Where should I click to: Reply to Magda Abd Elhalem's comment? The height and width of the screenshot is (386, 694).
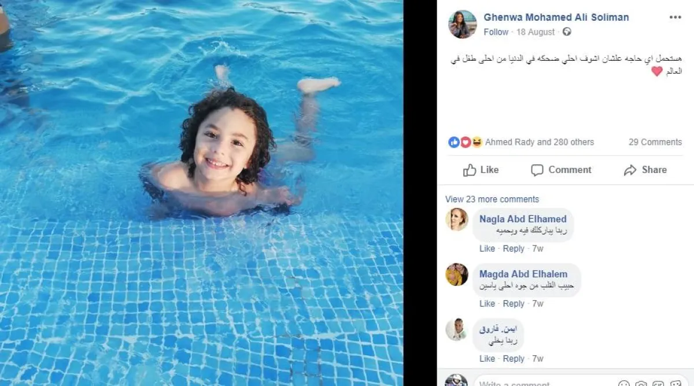pyautogui.click(x=514, y=303)
